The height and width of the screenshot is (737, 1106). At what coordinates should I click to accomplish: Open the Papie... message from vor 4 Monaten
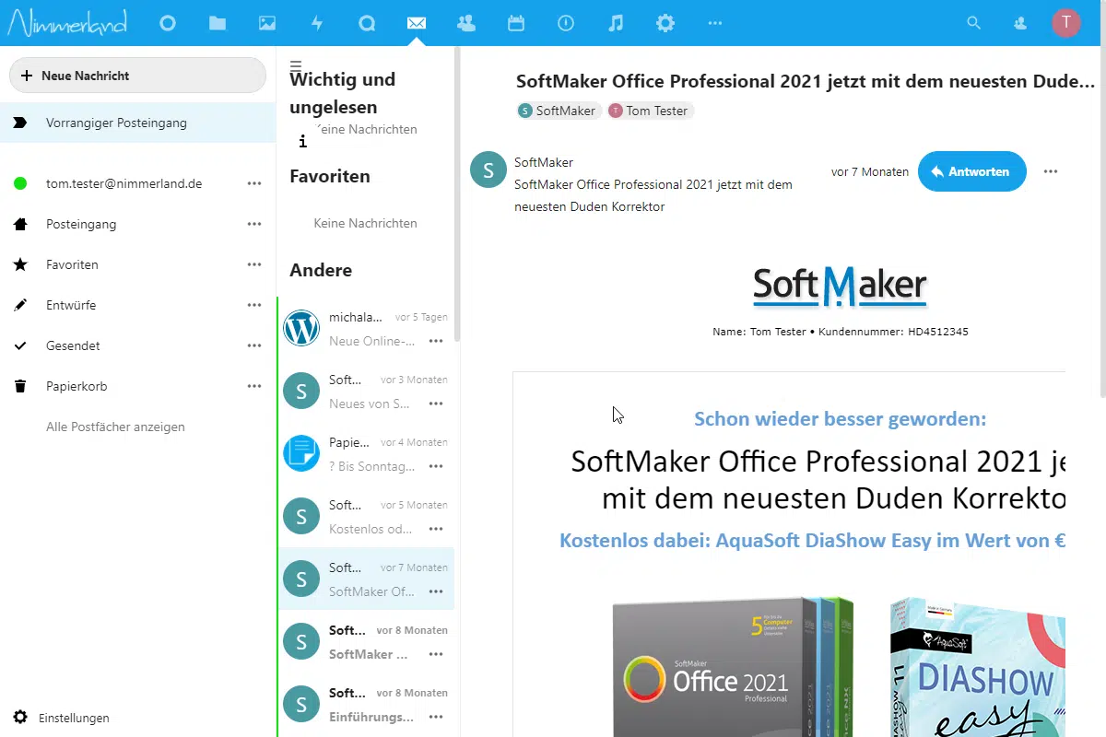pos(366,453)
